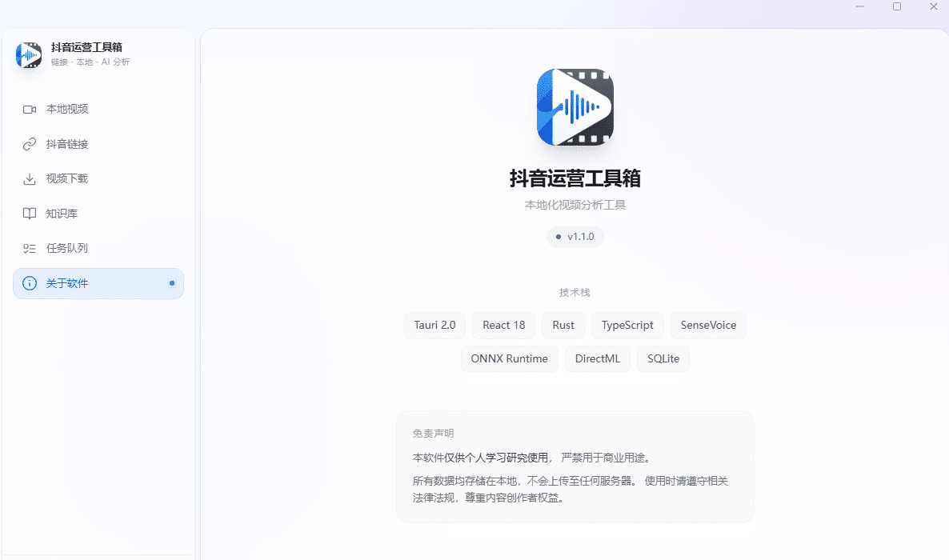Click the ONNX Runtime tech chip
The width and height of the screenshot is (949, 560).
510,358
